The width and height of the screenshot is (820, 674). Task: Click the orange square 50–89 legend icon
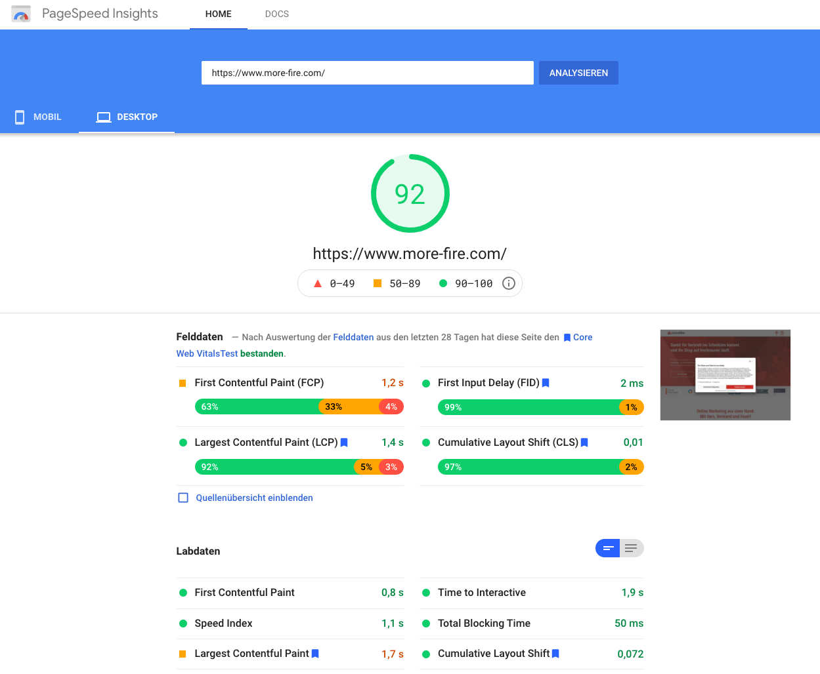pyautogui.click(x=378, y=283)
